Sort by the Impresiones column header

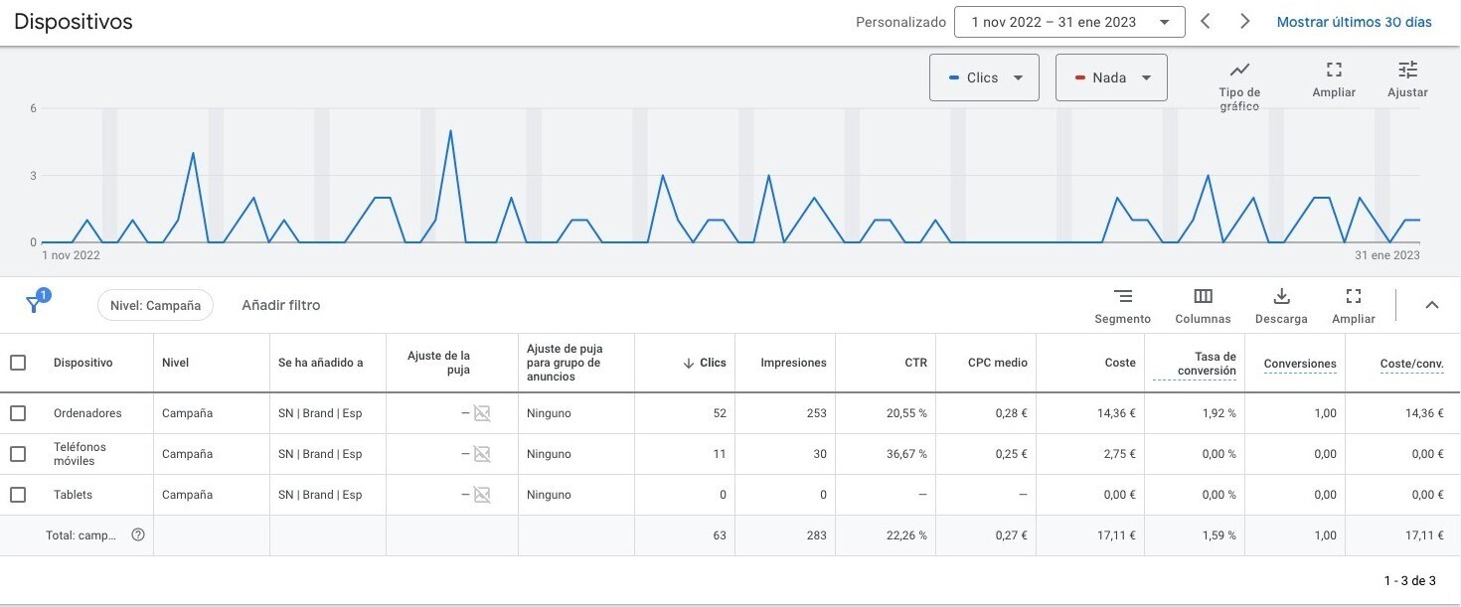pyautogui.click(x=792, y=363)
